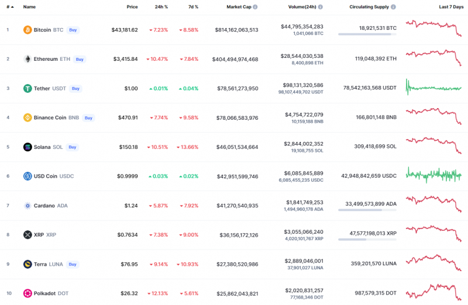
Task: Open Volume(24h) info icon
Action: pos(320,7)
